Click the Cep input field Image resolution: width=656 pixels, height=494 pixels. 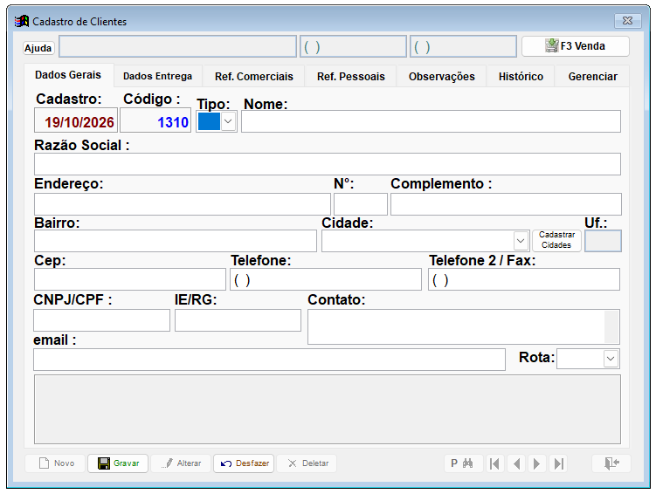(129, 279)
